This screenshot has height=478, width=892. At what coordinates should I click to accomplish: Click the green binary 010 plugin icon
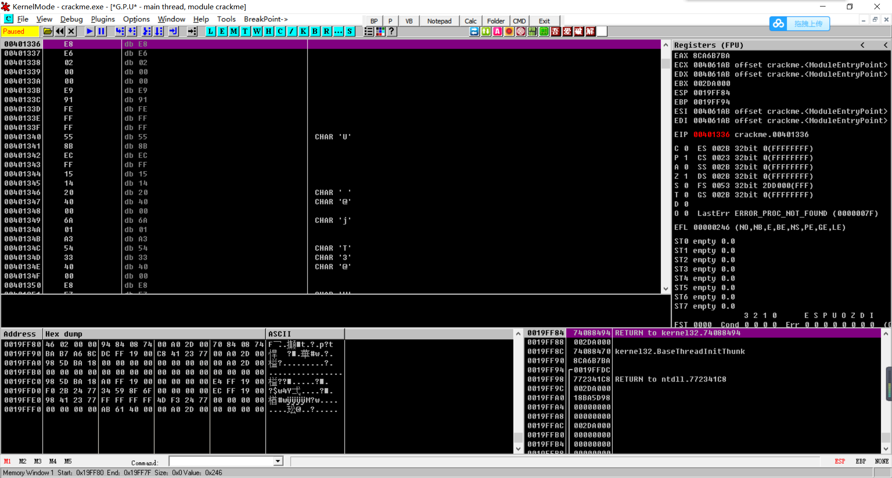[x=532, y=31]
